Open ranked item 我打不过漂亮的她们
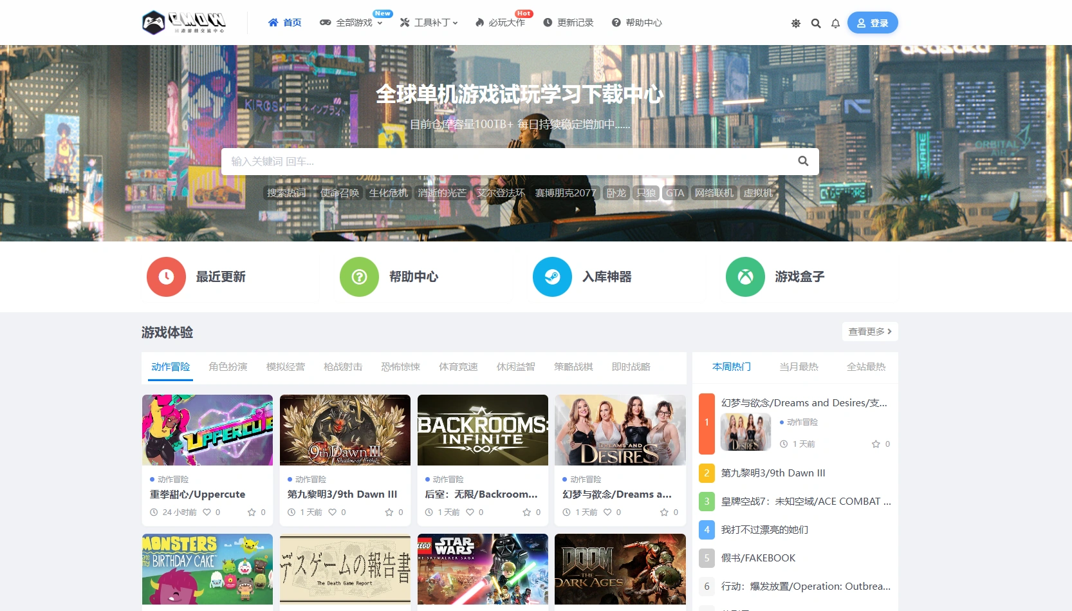The width and height of the screenshot is (1072, 611). [x=764, y=530]
